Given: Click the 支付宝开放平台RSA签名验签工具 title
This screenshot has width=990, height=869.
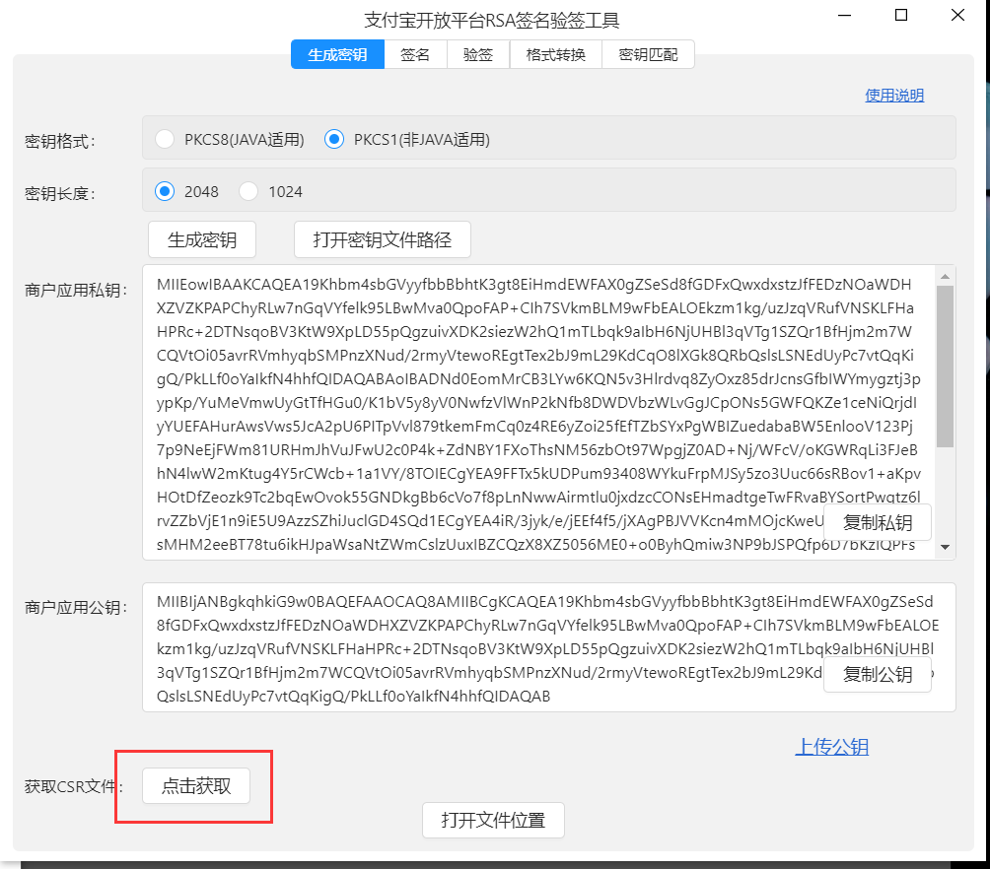Looking at the screenshot, I should click(492, 20).
